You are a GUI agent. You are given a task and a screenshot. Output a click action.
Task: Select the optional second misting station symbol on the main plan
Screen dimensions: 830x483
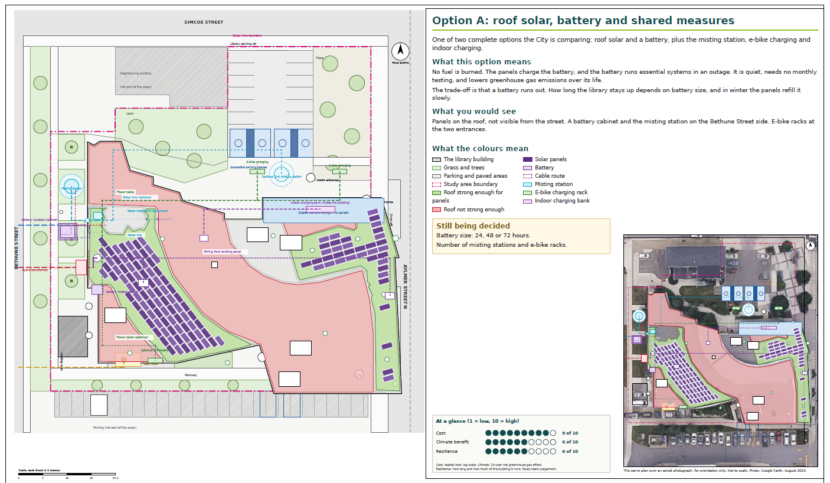(282, 175)
